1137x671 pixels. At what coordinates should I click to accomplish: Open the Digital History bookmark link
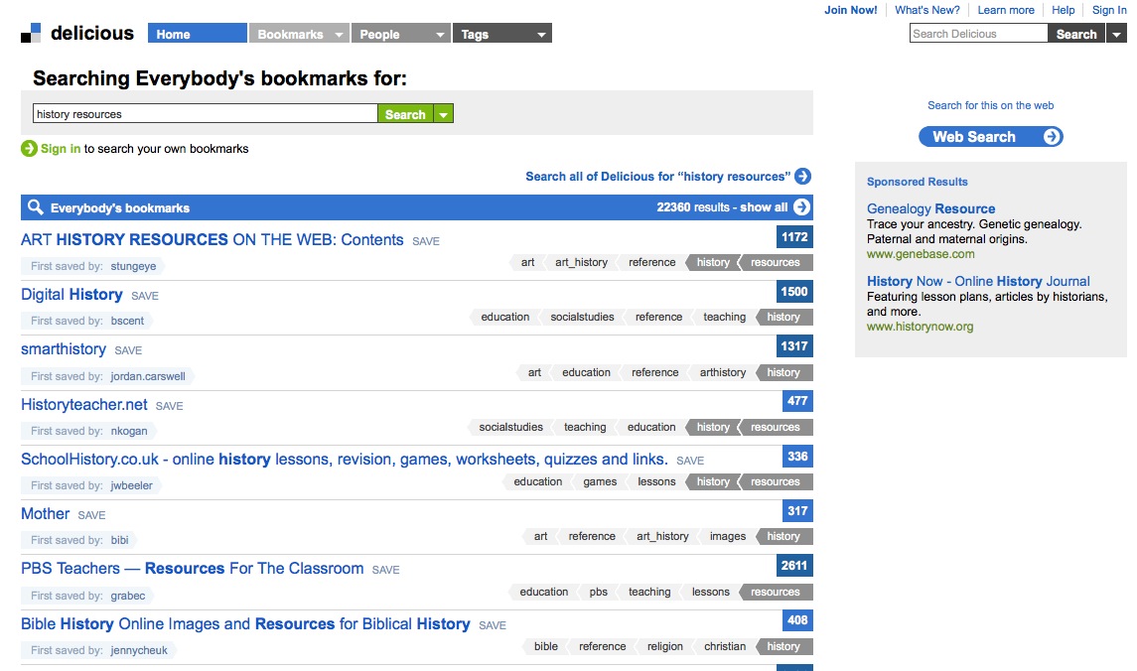click(71, 295)
